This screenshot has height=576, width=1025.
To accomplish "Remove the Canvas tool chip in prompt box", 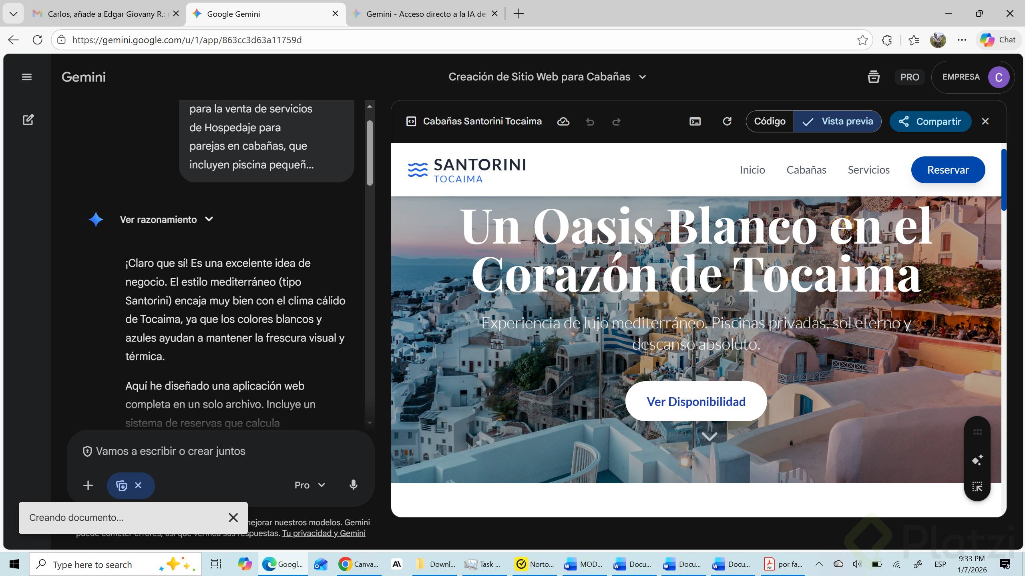I will point(138,485).
